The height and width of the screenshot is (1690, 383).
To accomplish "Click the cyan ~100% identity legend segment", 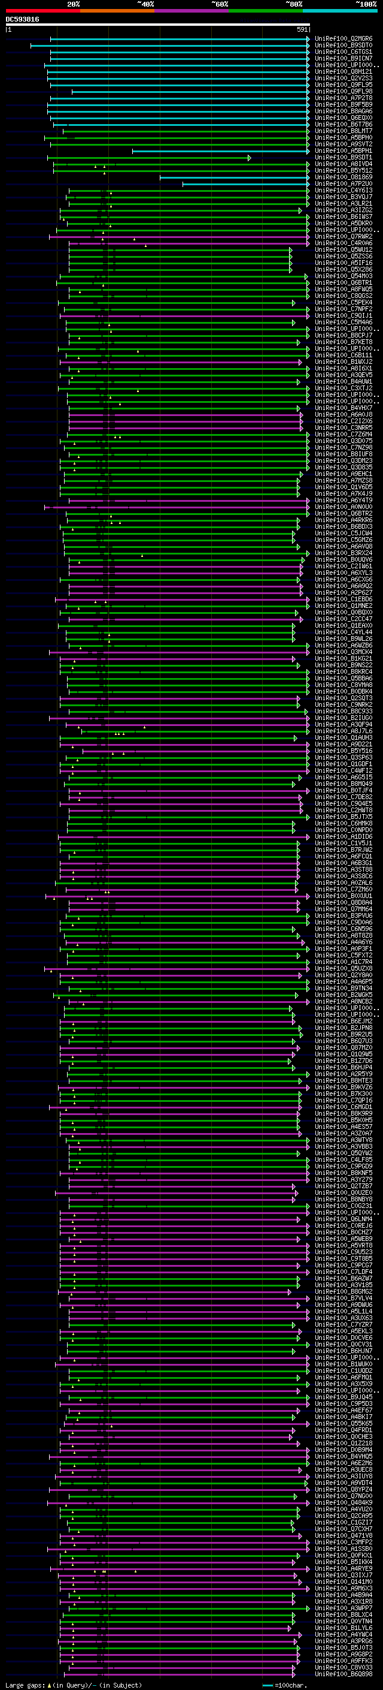I will pyautogui.click(x=340, y=11).
